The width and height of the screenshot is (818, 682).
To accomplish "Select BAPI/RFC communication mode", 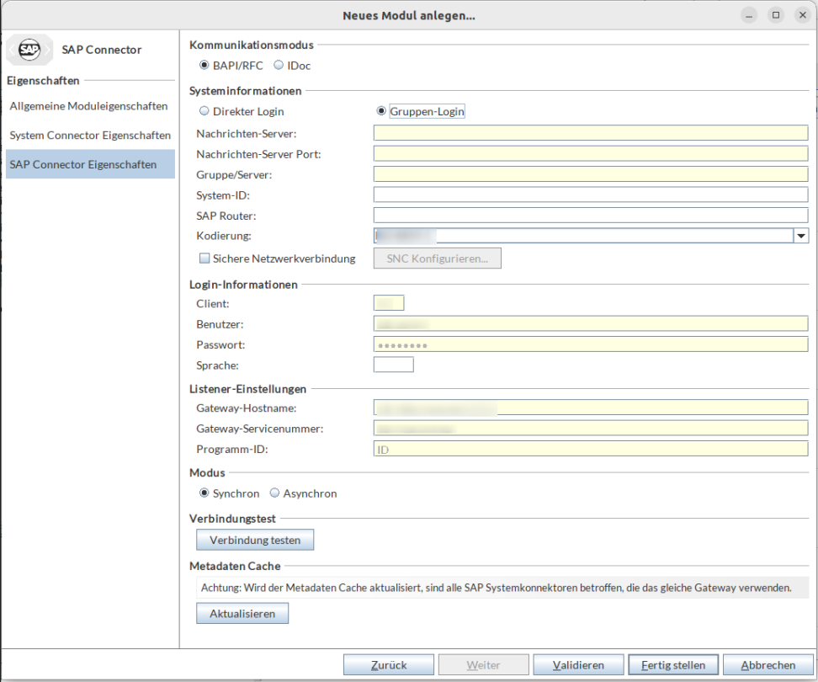I will (204, 65).
